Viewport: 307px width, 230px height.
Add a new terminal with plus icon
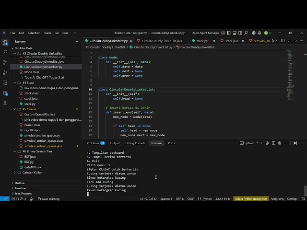tap(258, 143)
